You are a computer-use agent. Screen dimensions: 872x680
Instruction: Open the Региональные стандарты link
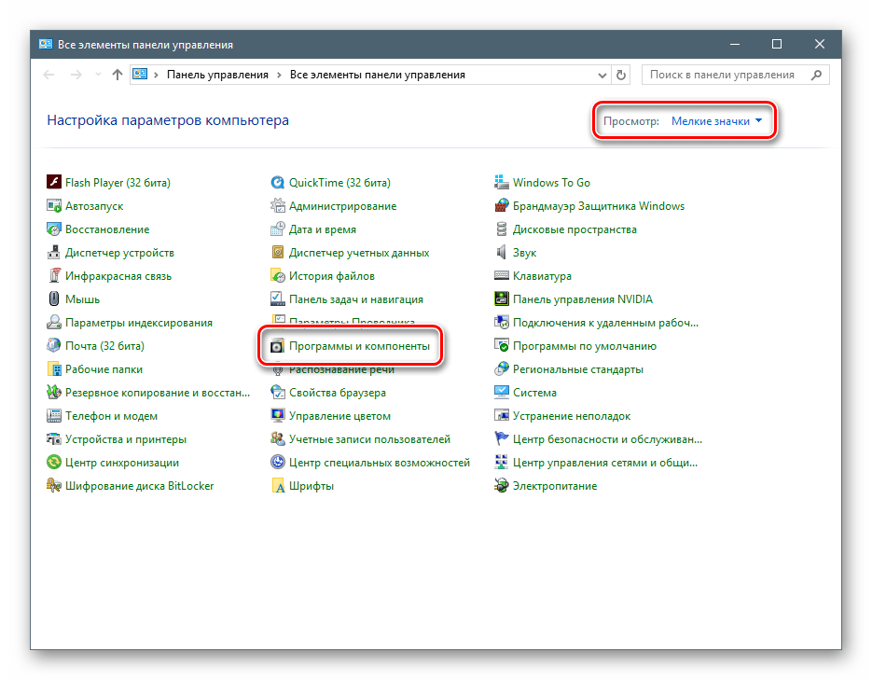(578, 369)
